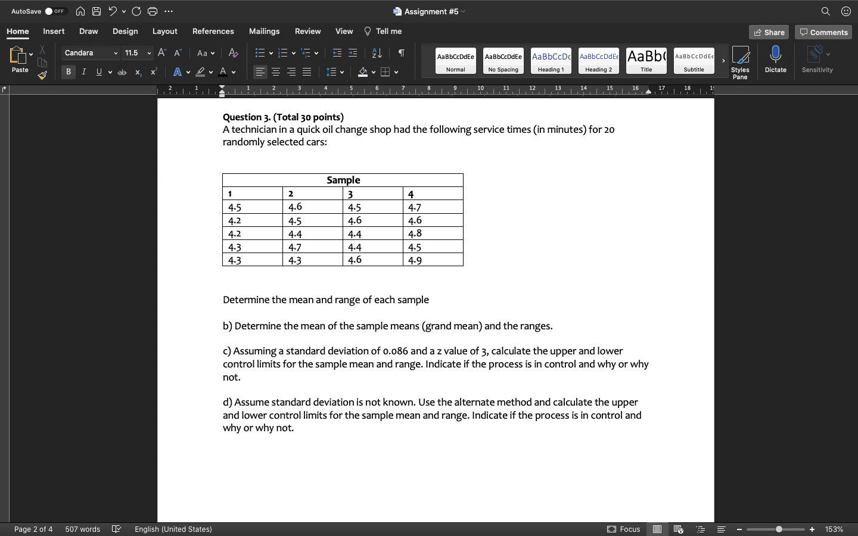Open the Change Case Aa dropdown

206,53
